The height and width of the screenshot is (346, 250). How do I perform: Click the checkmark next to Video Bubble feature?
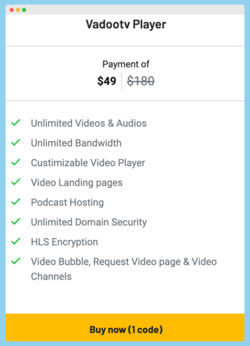[x=16, y=262]
